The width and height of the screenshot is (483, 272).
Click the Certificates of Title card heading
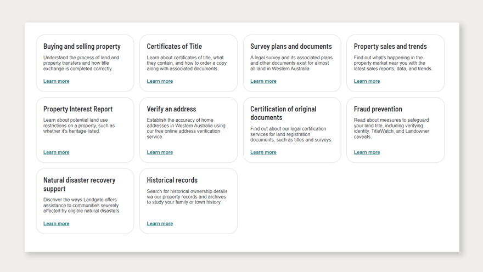pyautogui.click(x=174, y=47)
